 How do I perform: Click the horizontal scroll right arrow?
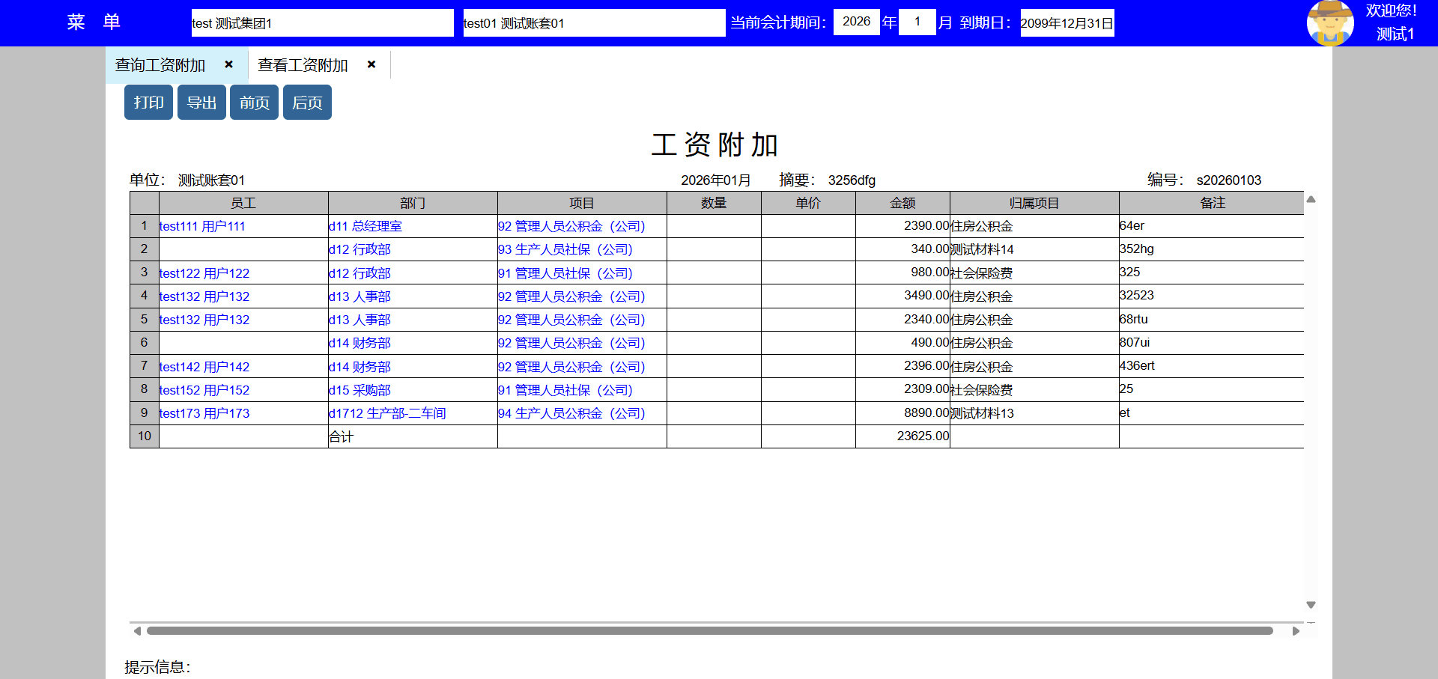click(x=1296, y=631)
